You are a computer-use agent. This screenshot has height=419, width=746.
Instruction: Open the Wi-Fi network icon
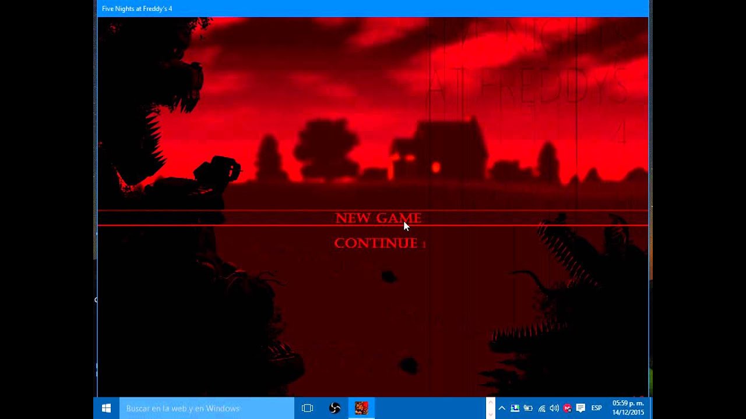[541, 409]
